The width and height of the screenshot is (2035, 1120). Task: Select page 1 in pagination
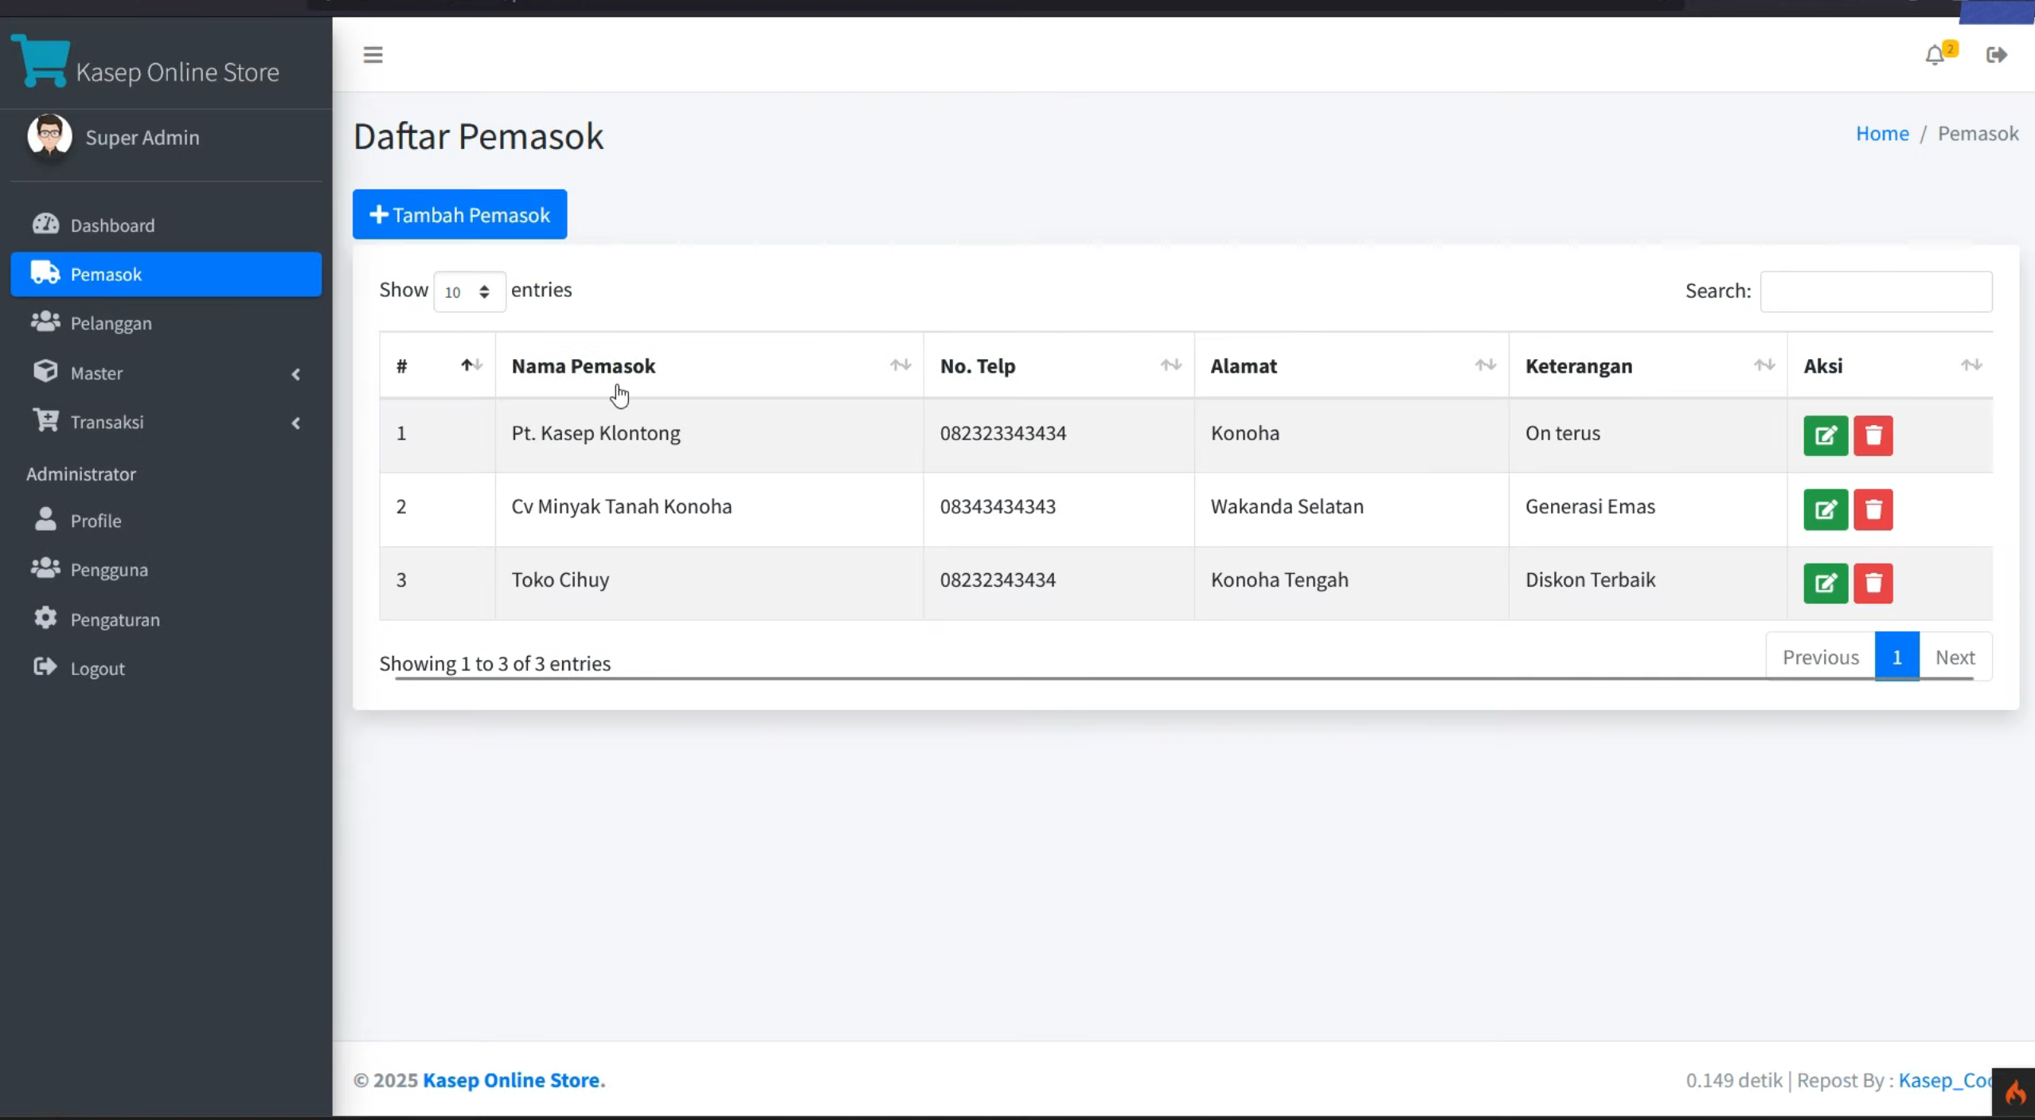(1896, 657)
